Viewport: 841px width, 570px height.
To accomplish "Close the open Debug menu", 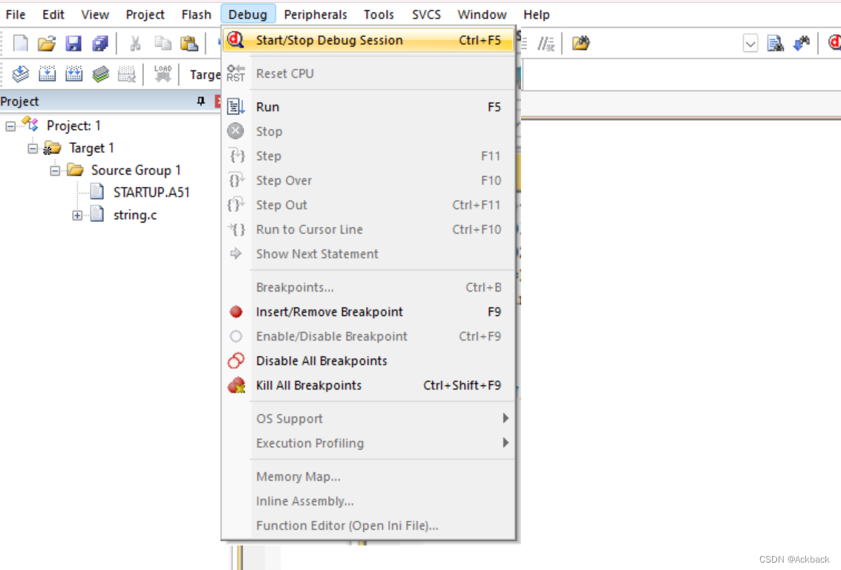I will click(248, 15).
